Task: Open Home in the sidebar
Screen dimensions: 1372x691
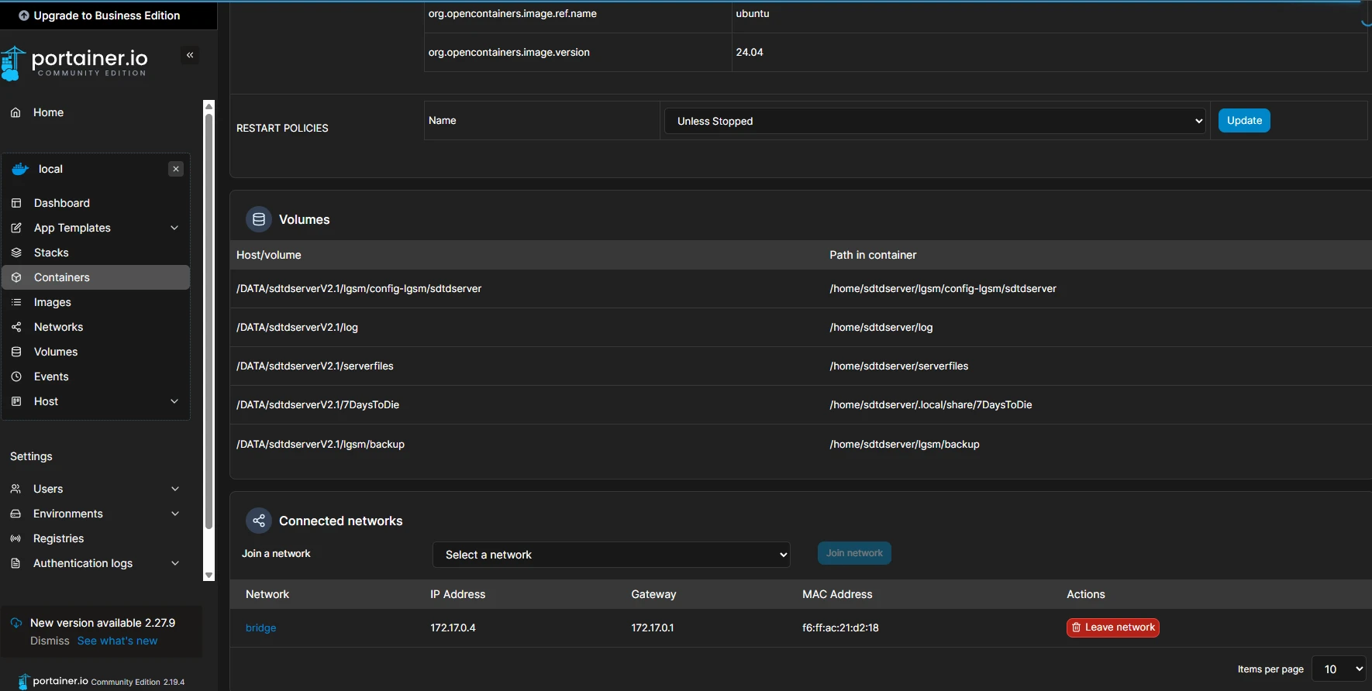Action: pyautogui.click(x=48, y=112)
